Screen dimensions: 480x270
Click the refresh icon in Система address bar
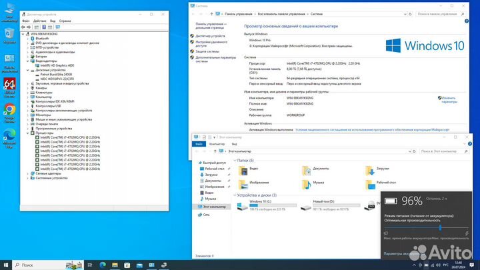[410, 14]
